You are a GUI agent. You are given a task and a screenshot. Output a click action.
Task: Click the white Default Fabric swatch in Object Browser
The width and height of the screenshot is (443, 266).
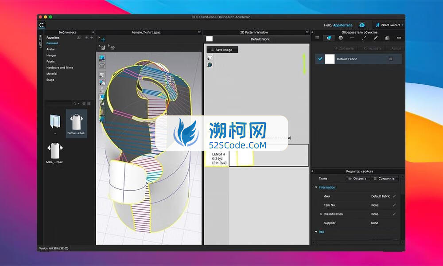pyautogui.click(x=330, y=59)
